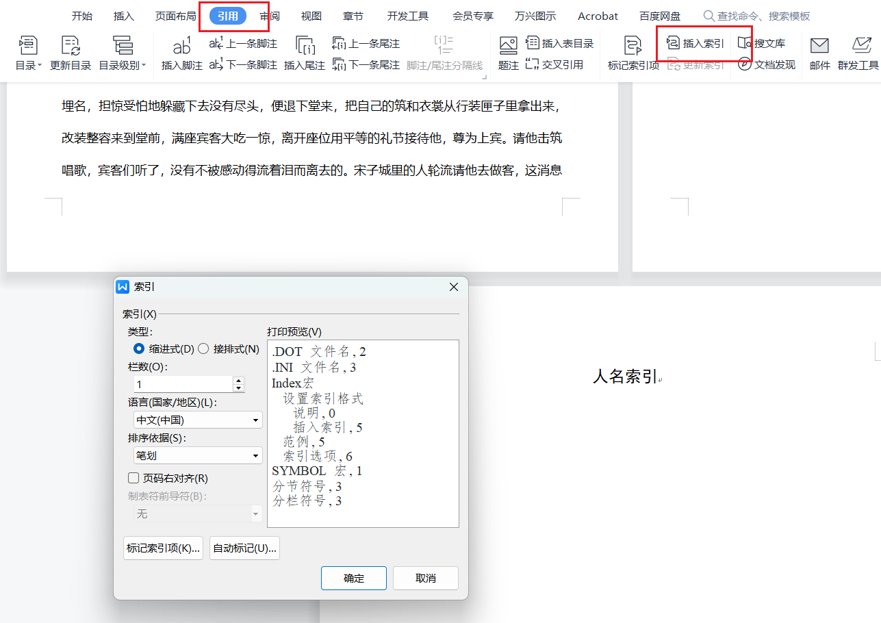Screen dimensions: 881x623
Task: Select the Indented (缩进式) radio button
Action: (x=139, y=349)
